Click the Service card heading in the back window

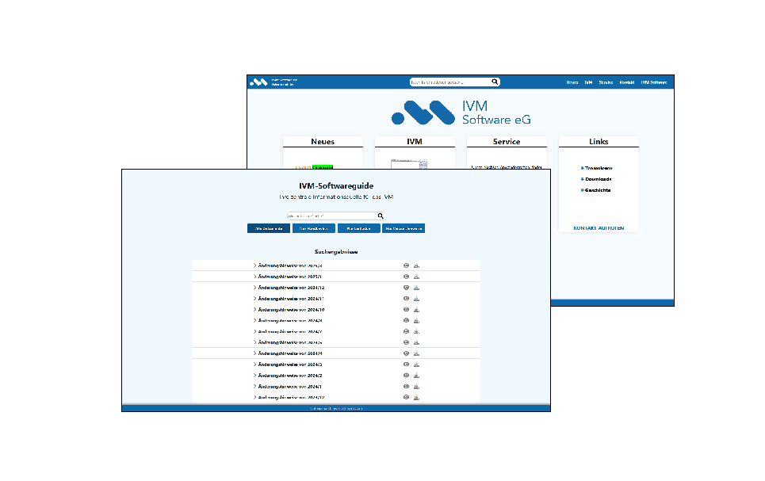(x=507, y=142)
